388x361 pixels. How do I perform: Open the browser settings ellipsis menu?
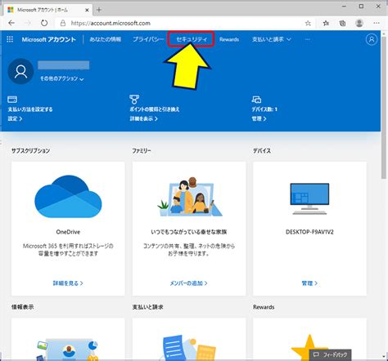[377, 23]
